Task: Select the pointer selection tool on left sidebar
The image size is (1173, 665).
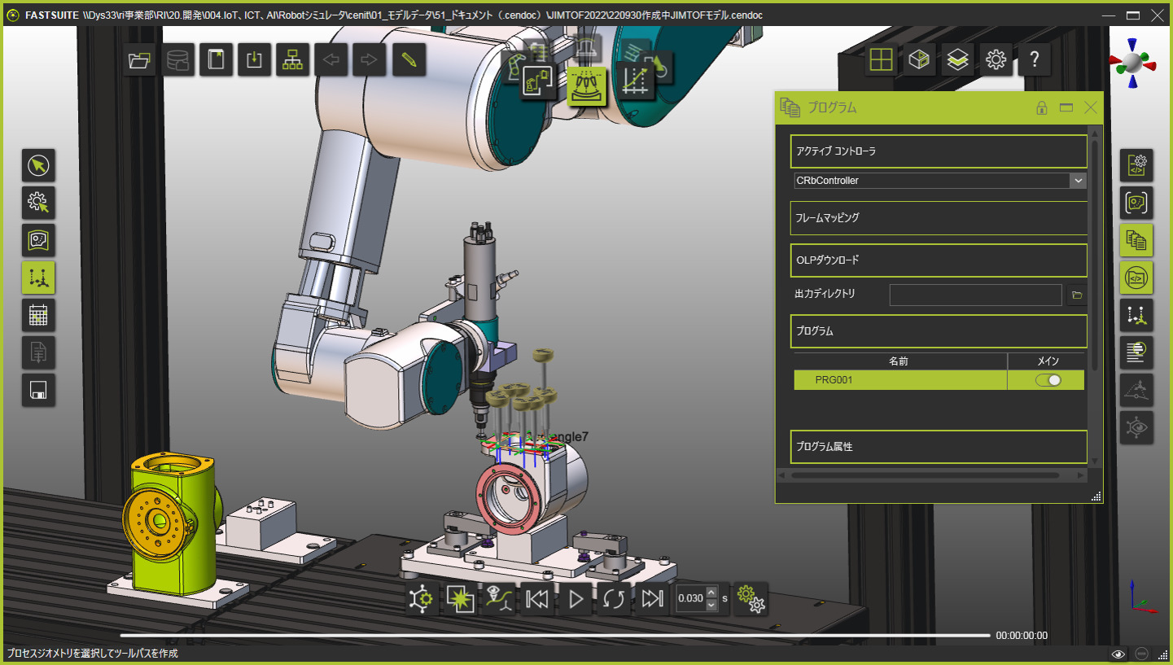Action: (x=38, y=166)
